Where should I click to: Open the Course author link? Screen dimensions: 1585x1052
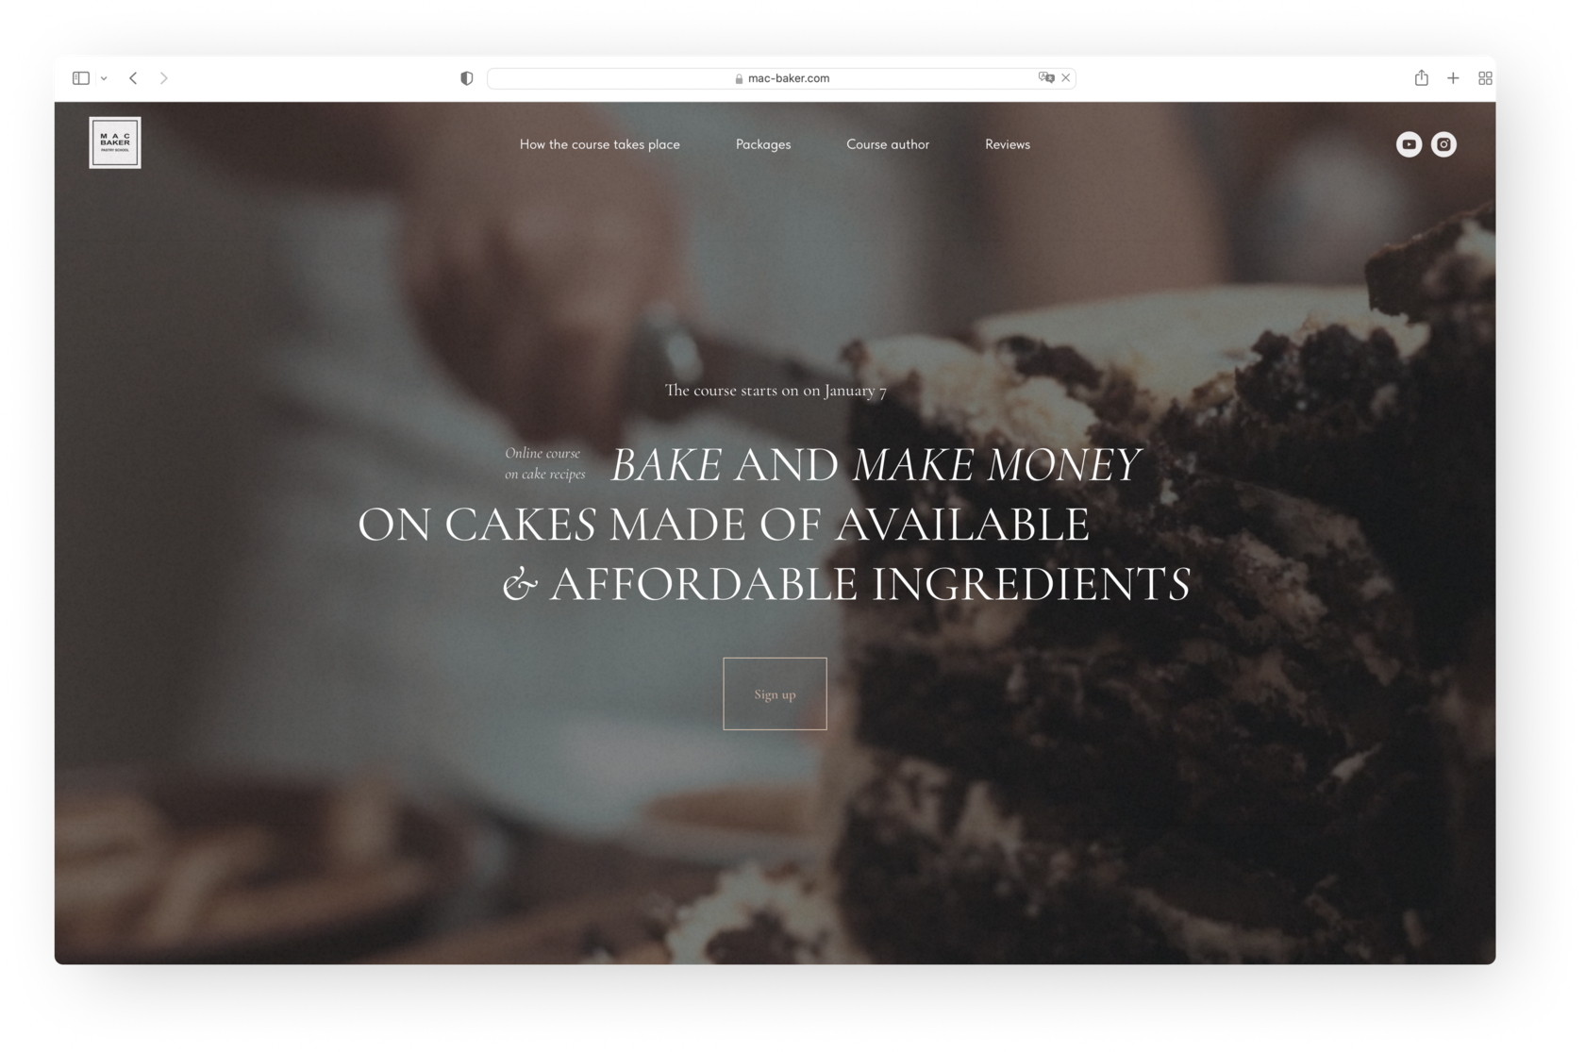(888, 144)
